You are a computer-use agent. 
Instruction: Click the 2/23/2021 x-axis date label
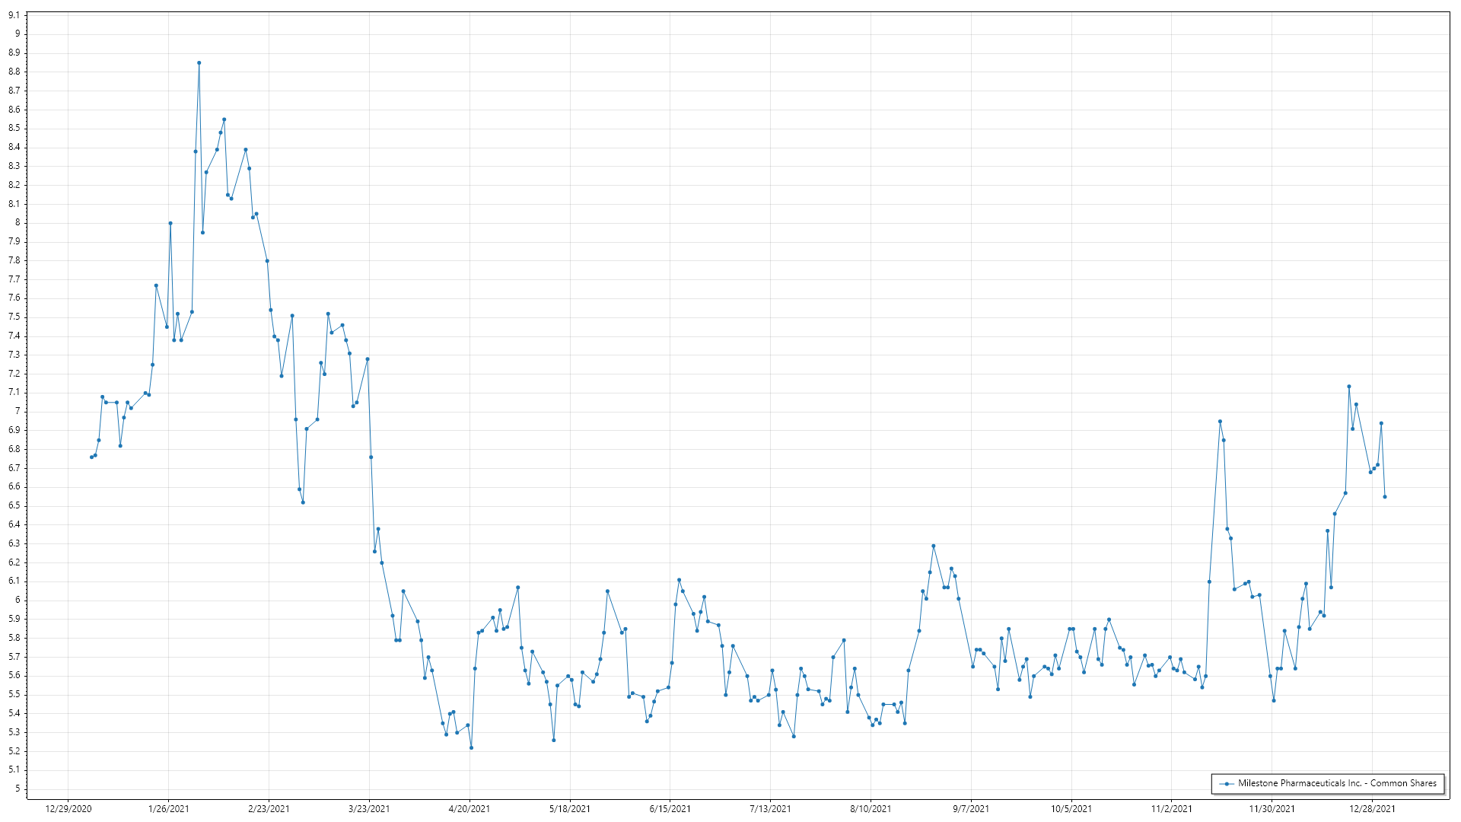pyautogui.click(x=269, y=809)
